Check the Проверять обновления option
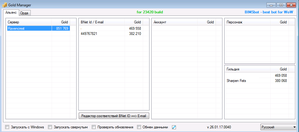Viewport: 299px width, 132px height. (x=94, y=127)
